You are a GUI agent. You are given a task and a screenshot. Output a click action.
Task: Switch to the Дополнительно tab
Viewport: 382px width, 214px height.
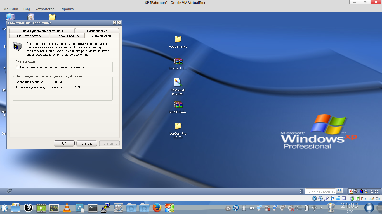[x=67, y=36]
